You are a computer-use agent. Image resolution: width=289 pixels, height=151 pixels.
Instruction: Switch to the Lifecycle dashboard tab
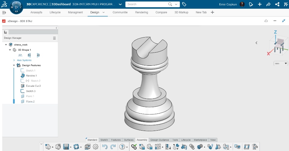(x=55, y=12)
